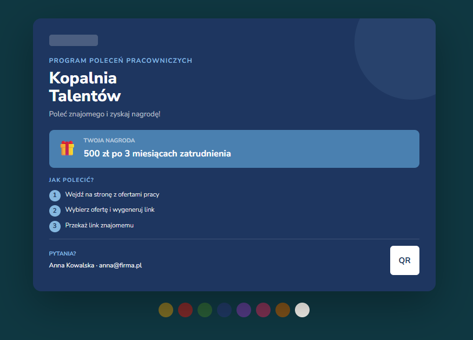Click the step 3 number badge
This screenshot has height=340, width=473.
[55, 226]
